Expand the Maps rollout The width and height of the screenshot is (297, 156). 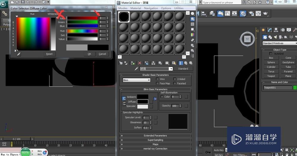(x=155, y=144)
